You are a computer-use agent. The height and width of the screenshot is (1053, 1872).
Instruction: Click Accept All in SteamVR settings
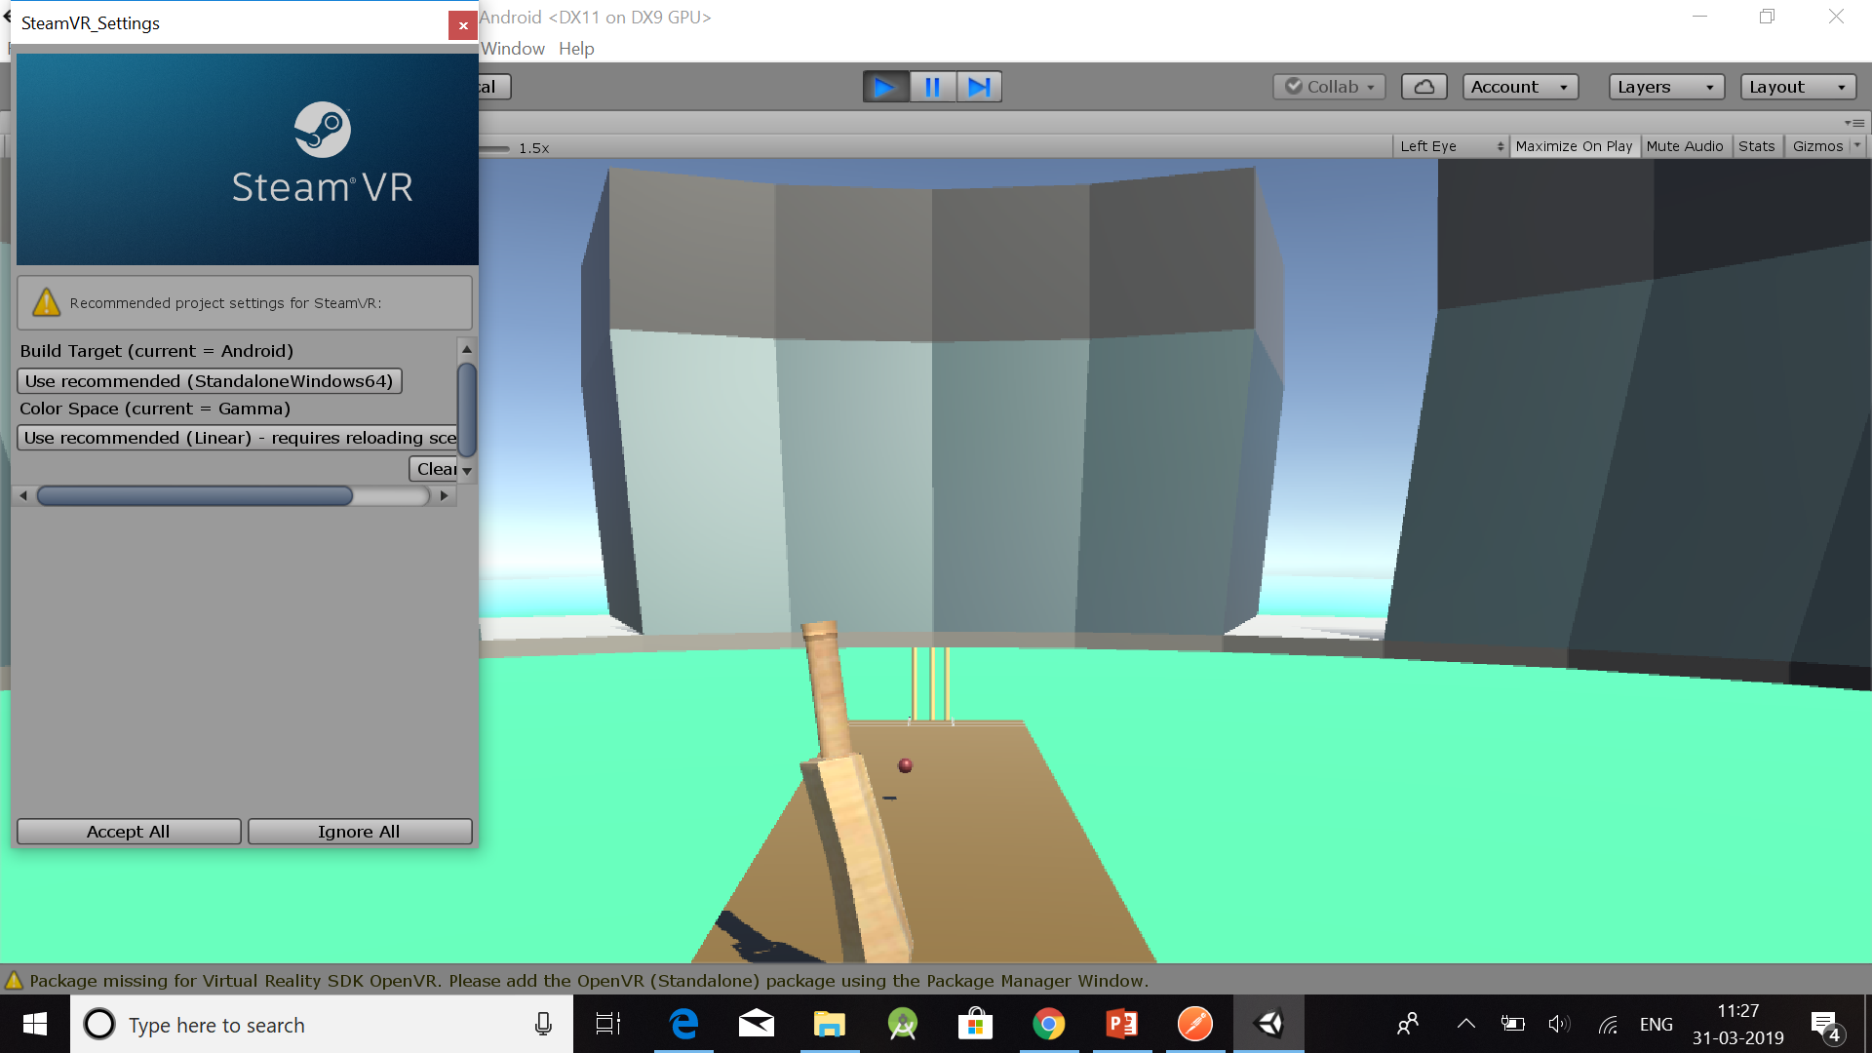point(128,831)
